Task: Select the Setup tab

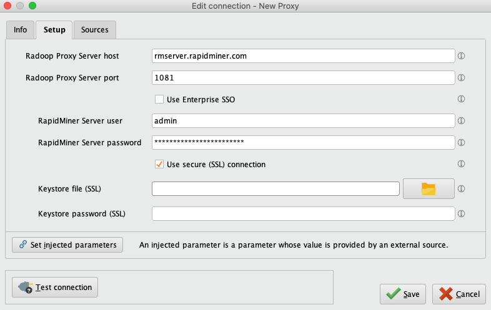Action: pyautogui.click(x=54, y=30)
